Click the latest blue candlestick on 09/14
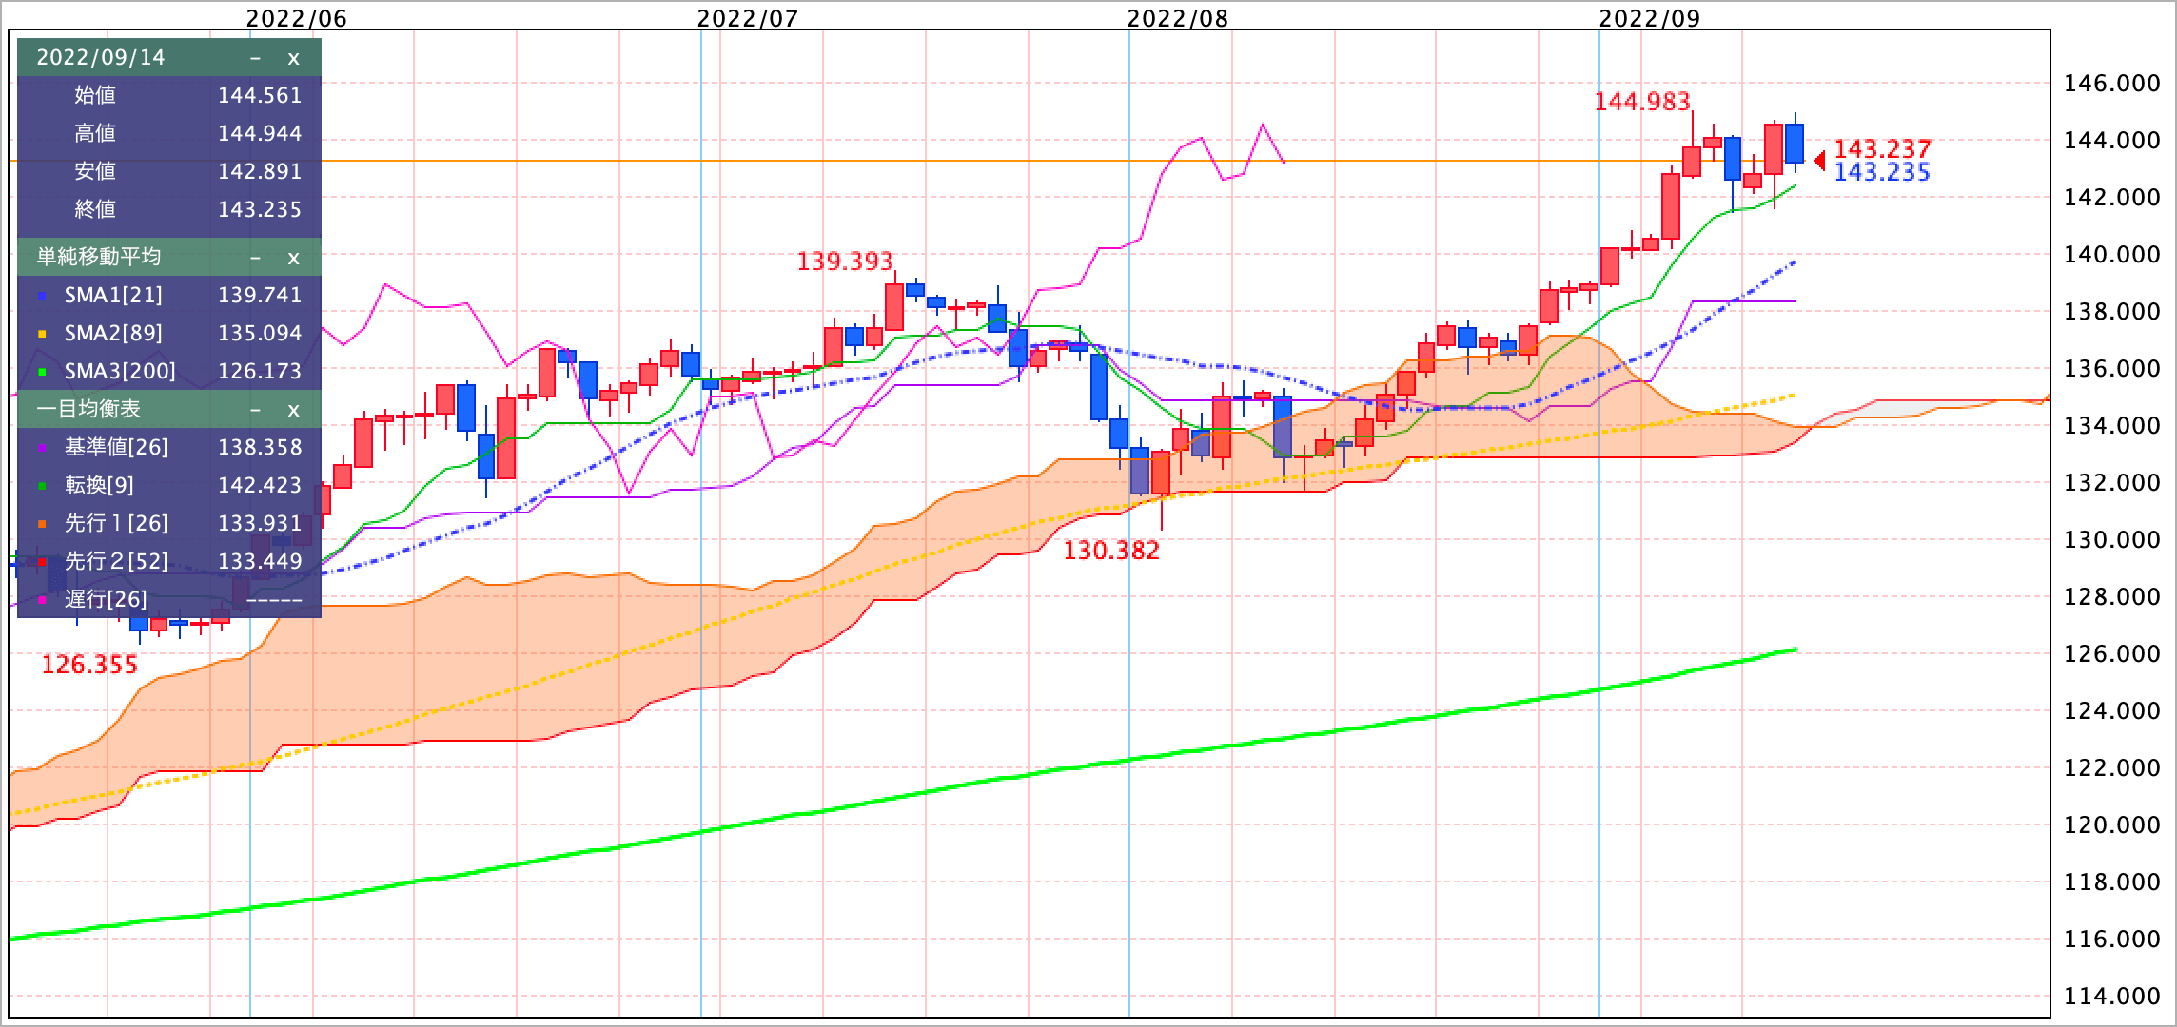Image resolution: width=2177 pixels, height=1027 pixels. (1795, 144)
